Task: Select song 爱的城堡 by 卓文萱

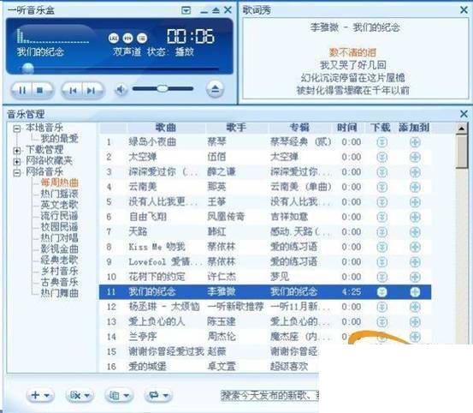Action: 209,367
